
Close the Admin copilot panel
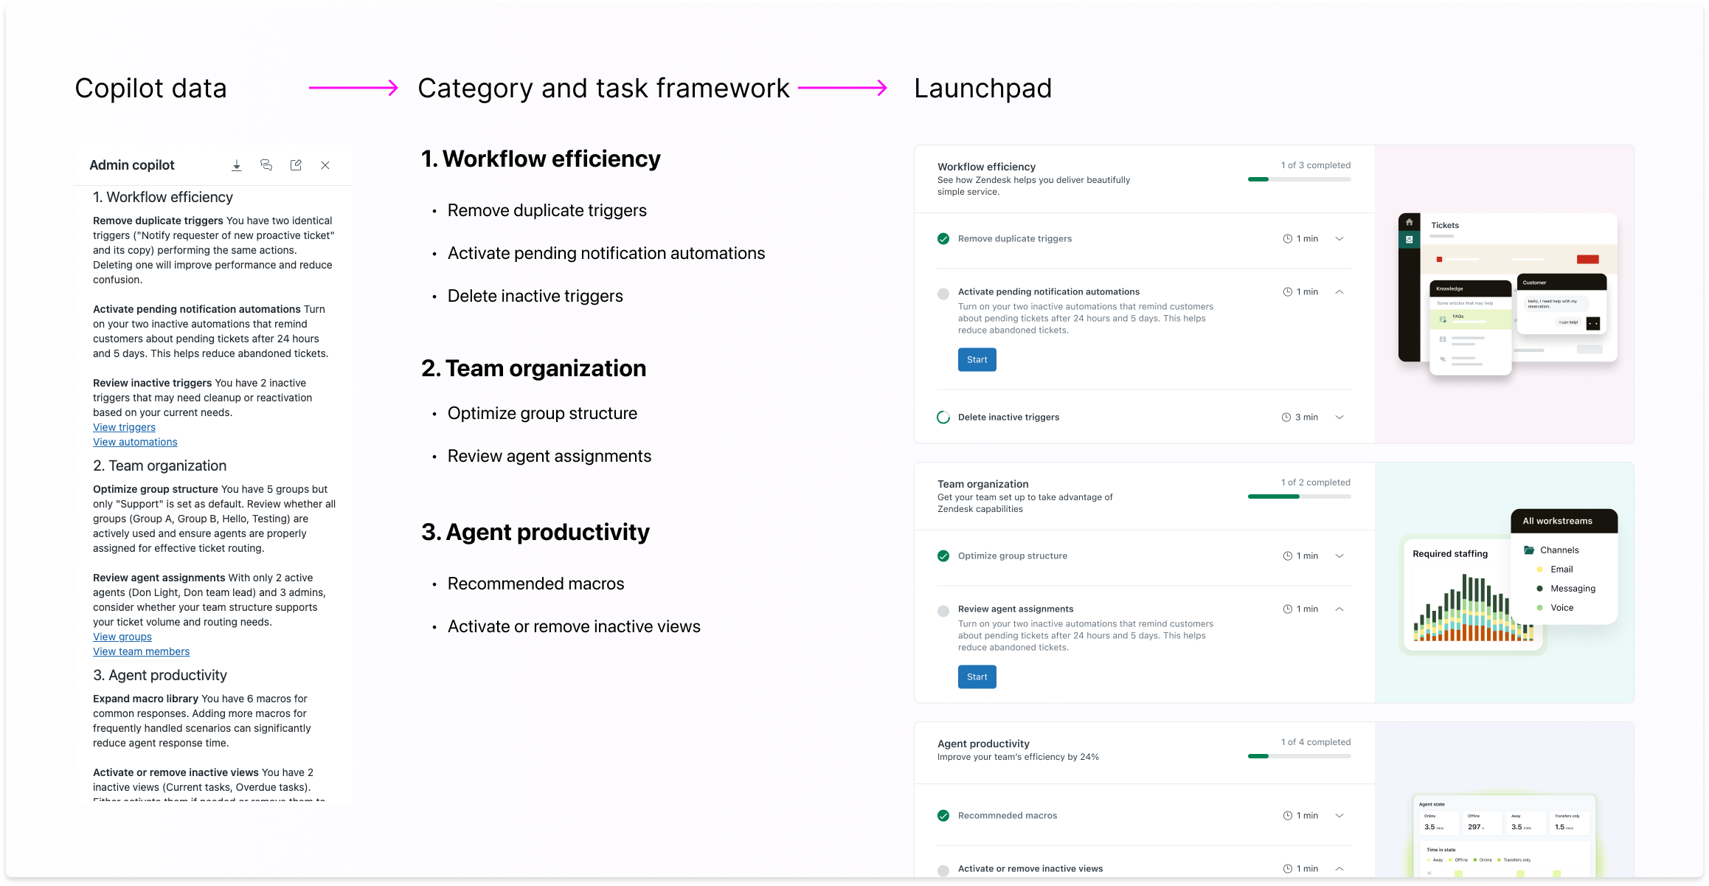pos(325,165)
